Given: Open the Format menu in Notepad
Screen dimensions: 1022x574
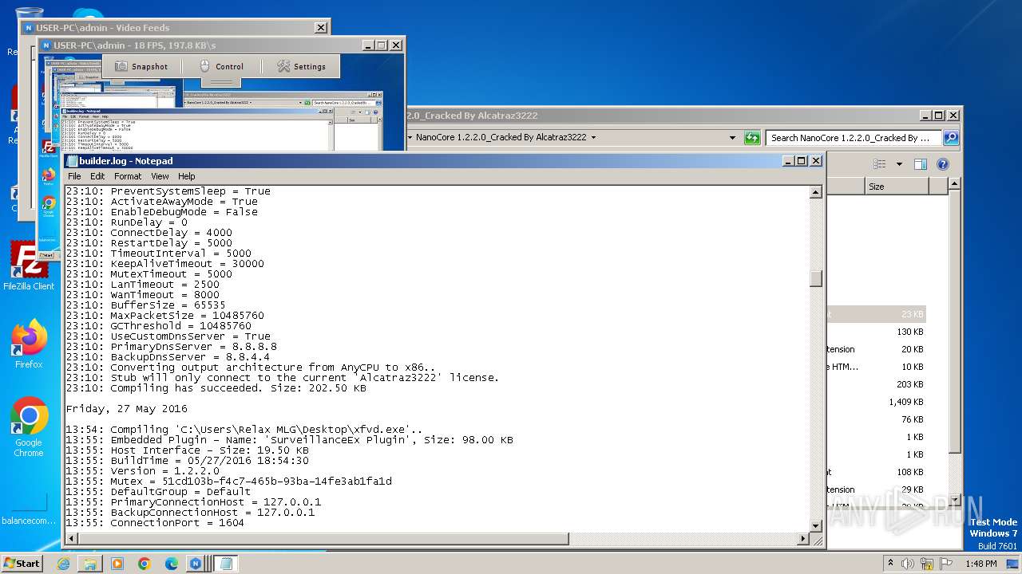Looking at the screenshot, I should (x=128, y=176).
